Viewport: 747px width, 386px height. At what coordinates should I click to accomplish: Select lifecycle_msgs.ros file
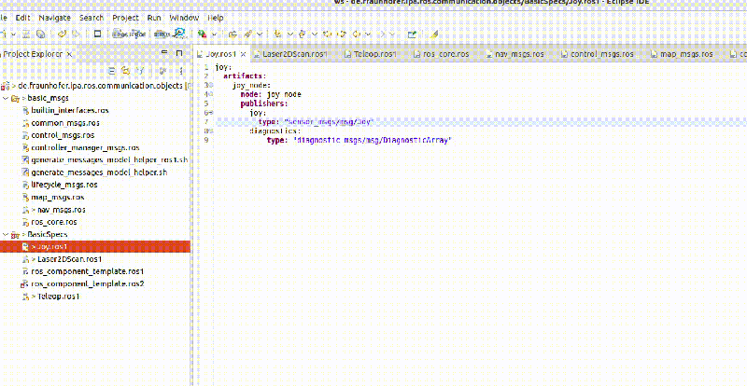coord(64,185)
